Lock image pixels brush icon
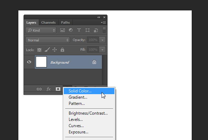Image resolution: width=208 pixels, height=140 pixels. pos(47,50)
